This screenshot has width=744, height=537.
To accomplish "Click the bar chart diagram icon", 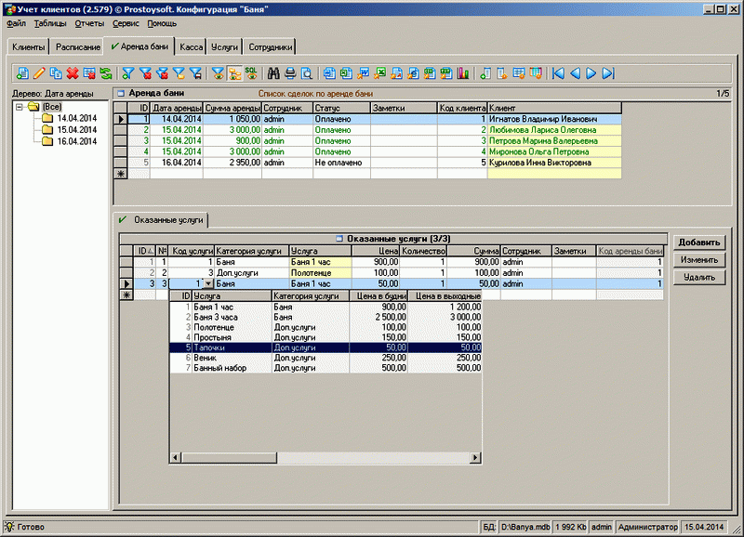I will pyautogui.click(x=462, y=72).
